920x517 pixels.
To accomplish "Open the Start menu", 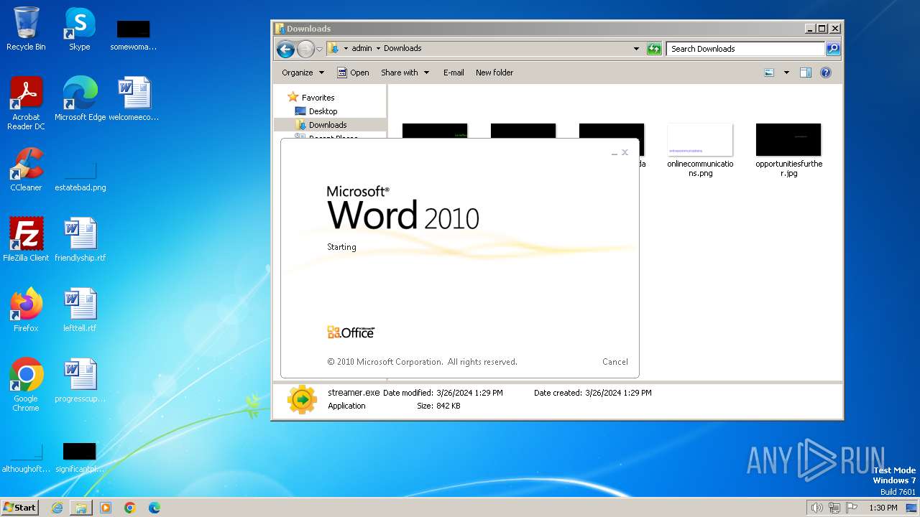I will point(20,508).
